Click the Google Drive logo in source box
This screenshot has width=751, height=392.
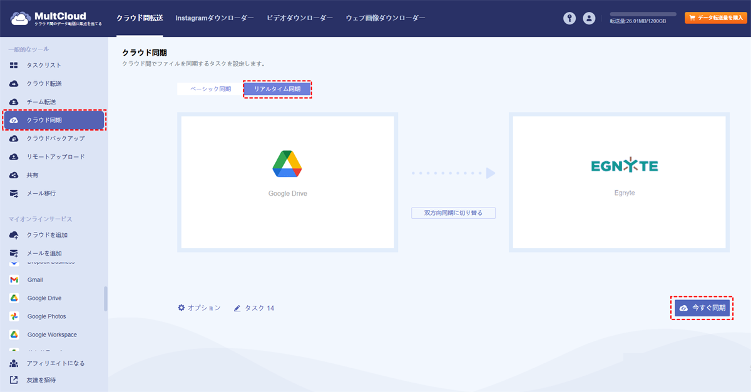point(287,164)
